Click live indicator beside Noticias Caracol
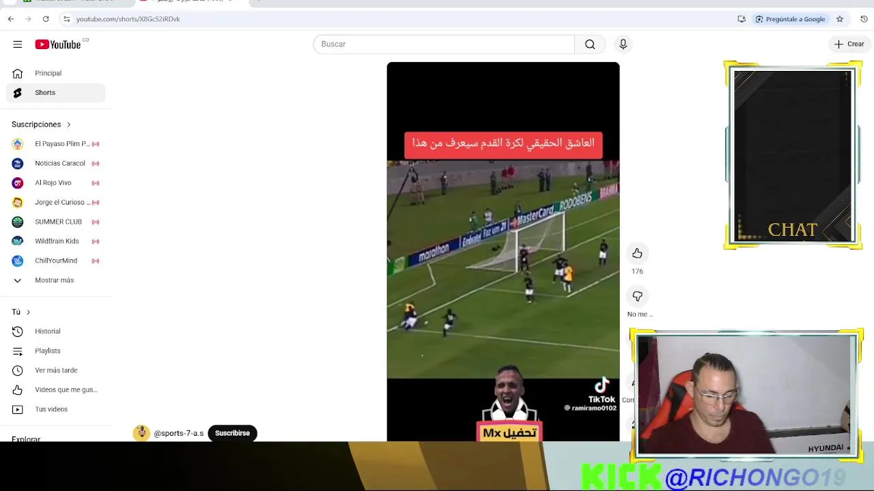874x491 pixels. 96,164
